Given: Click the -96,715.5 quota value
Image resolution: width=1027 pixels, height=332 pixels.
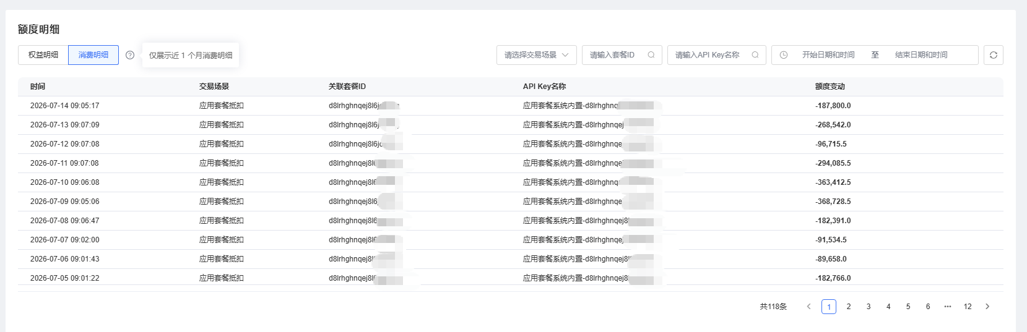Looking at the screenshot, I should (x=831, y=144).
